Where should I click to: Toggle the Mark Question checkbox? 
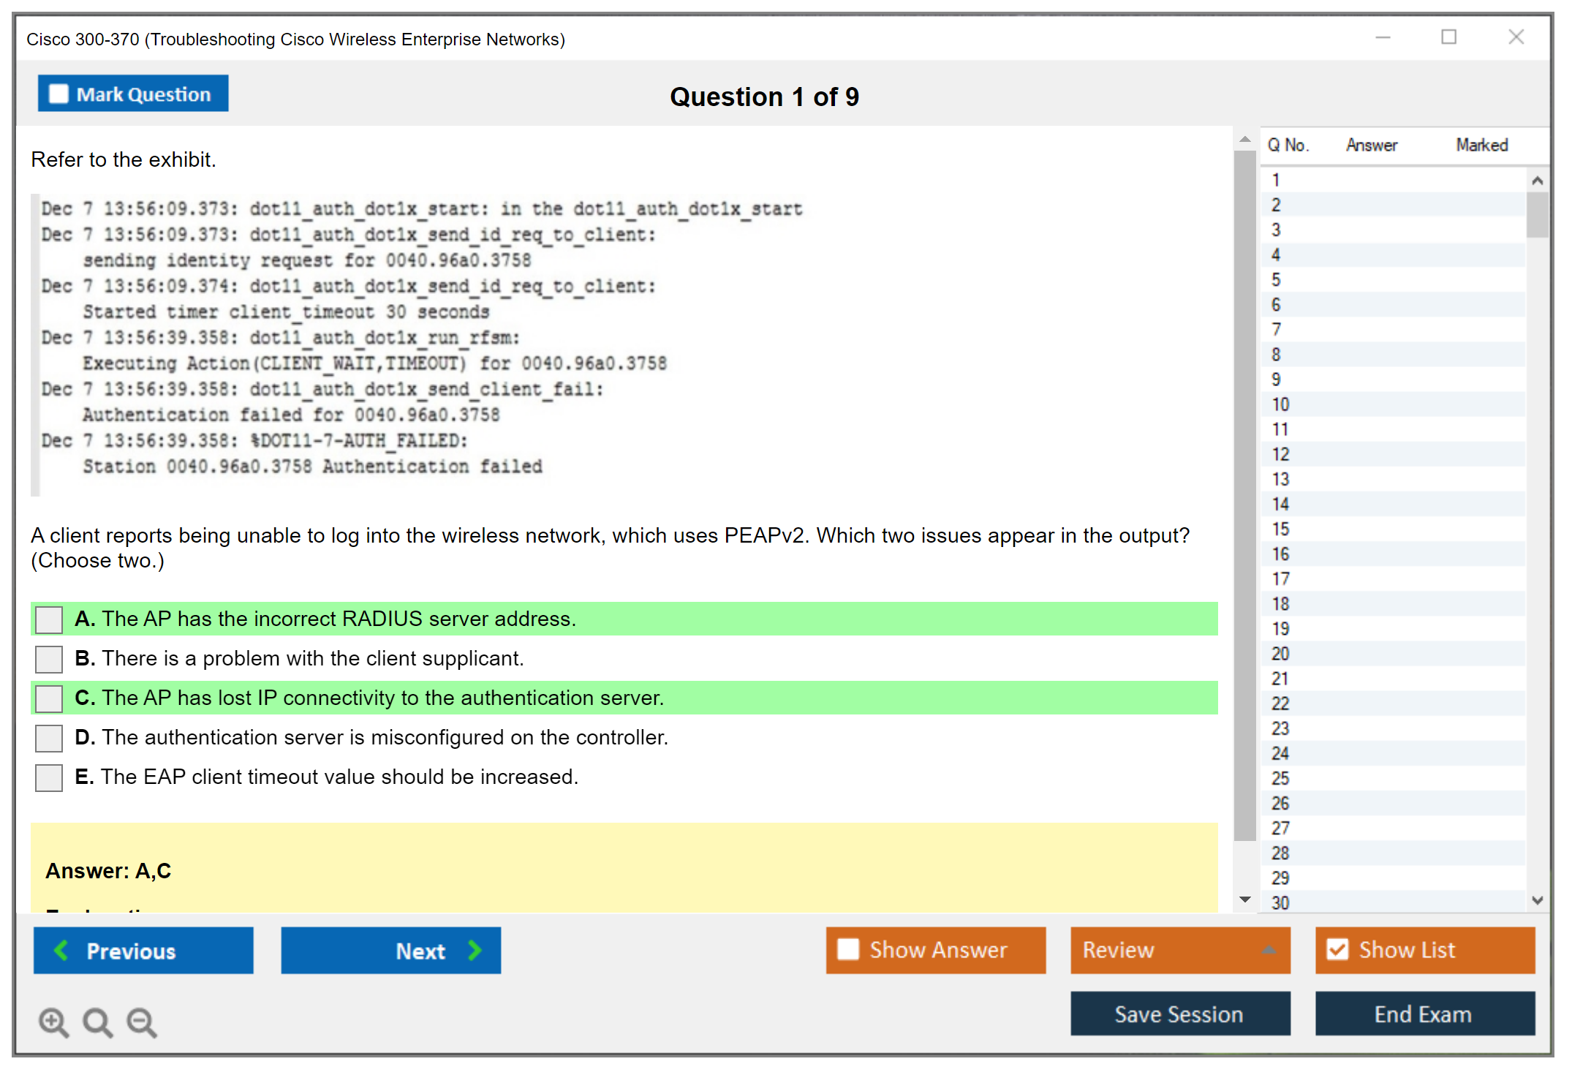tap(58, 94)
